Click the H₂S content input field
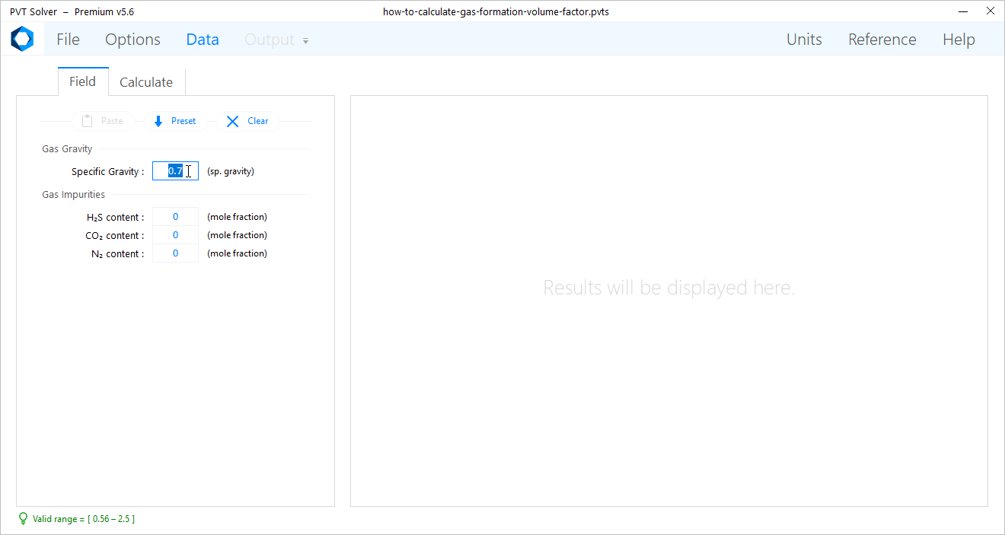 tap(175, 217)
